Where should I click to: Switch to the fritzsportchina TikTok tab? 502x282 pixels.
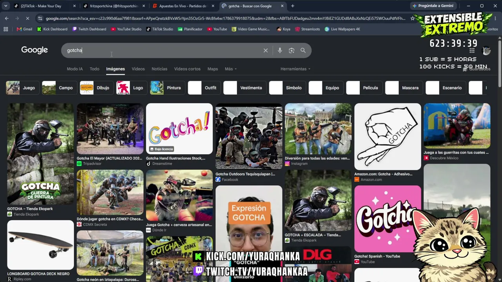(x=114, y=6)
